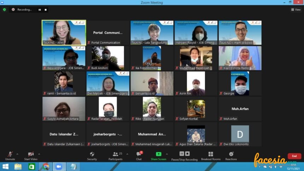This screenshot has height=171, width=304.
Task: Click the green encryption shield icon
Action: (5, 10)
